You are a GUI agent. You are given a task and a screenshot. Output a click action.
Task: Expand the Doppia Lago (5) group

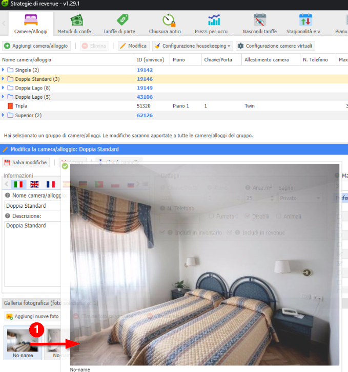[3, 97]
